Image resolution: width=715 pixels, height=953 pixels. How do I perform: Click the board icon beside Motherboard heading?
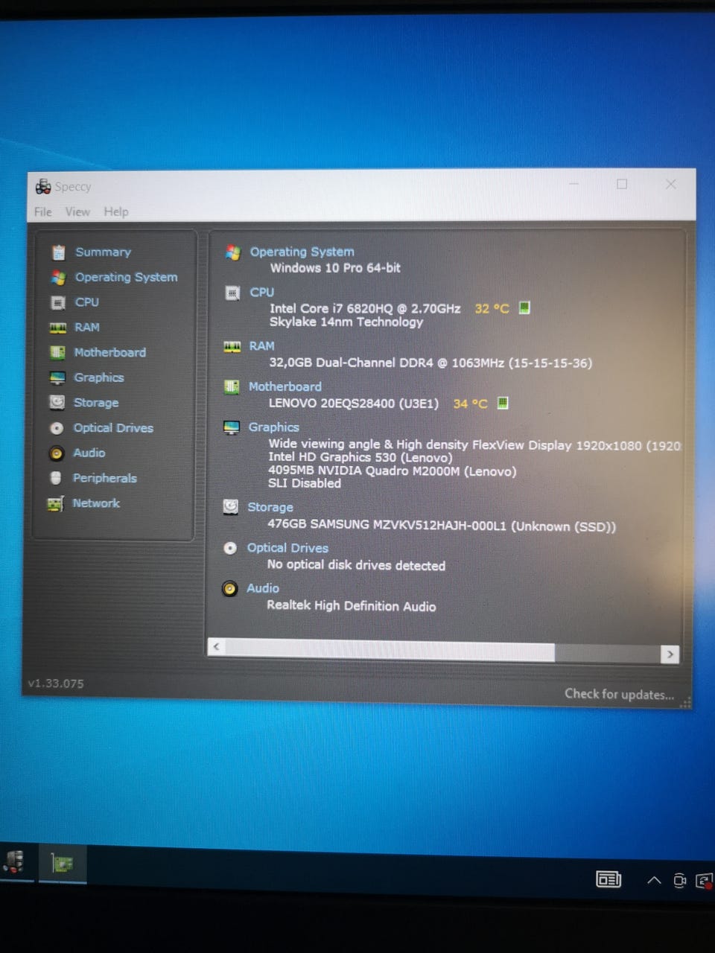click(x=232, y=386)
